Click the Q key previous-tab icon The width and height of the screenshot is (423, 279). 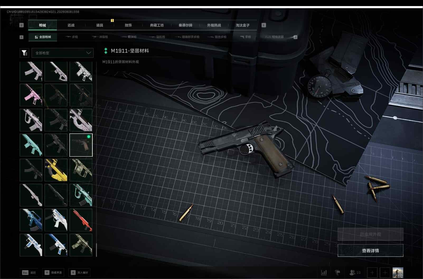pos(22,25)
